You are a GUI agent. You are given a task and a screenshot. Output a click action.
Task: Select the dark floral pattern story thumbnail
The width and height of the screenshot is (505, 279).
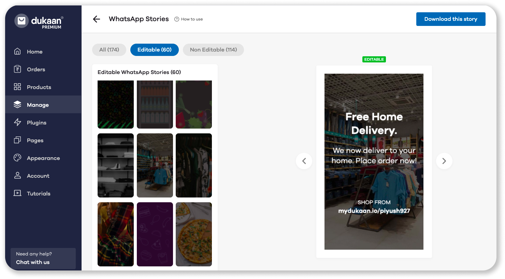tap(116, 104)
